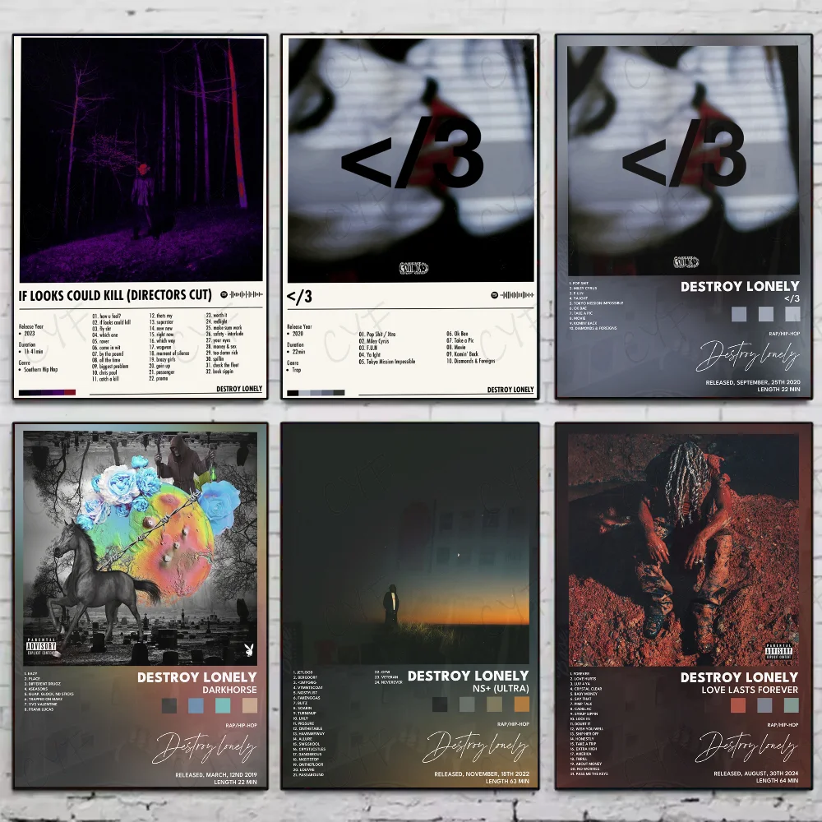
Task: Pick the black swatch on the NS+ (ULTRA) poster
Action: [x=440, y=704]
